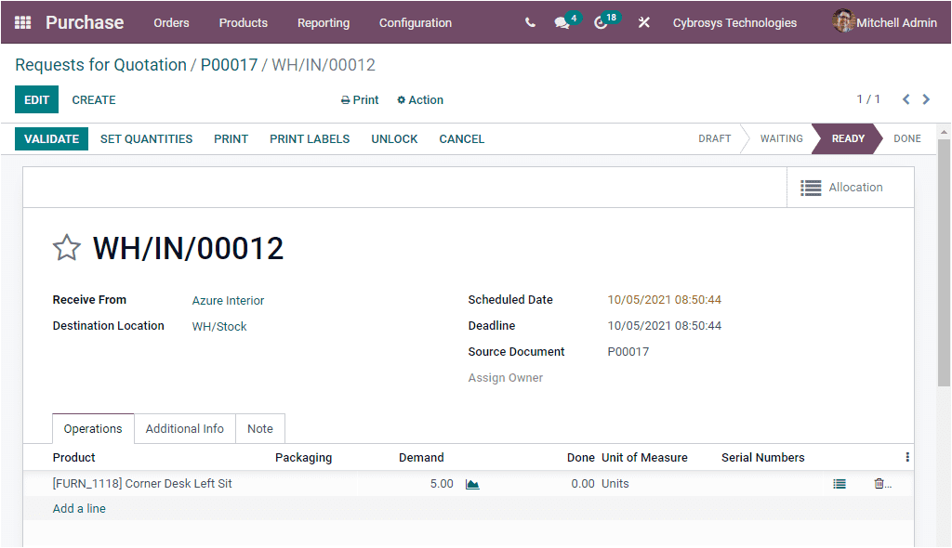Switch to the Additional Info tab
The width and height of the screenshot is (952, 548).
click(184, 428)
